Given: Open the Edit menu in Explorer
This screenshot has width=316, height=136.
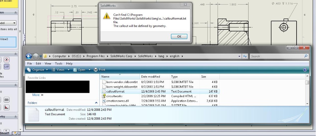Looking at the screenshot, I should click(38, 63).
